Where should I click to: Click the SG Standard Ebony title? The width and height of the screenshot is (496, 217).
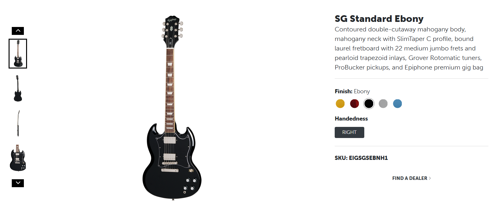(379, 19)
